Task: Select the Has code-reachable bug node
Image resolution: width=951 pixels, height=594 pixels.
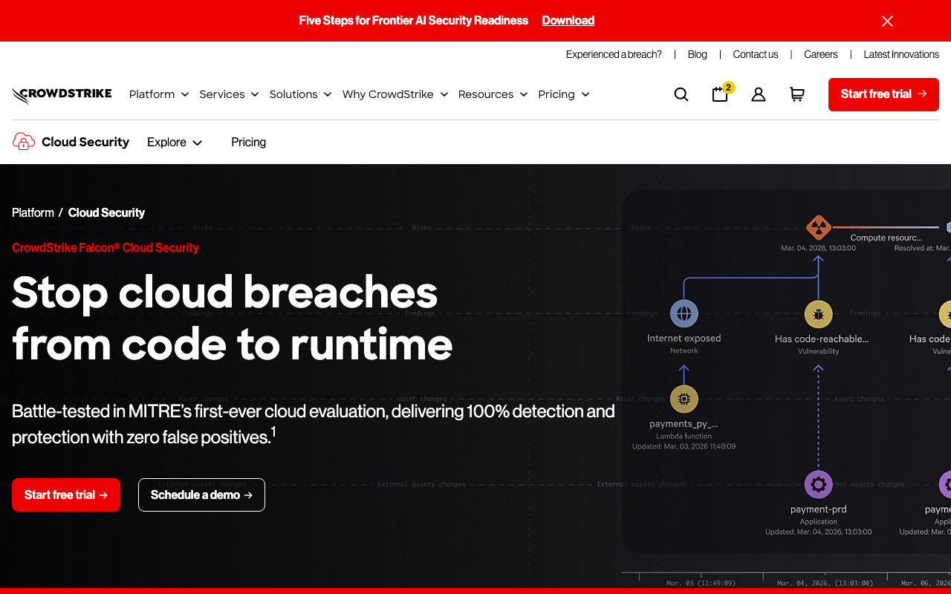Action: tap(818, 314)
